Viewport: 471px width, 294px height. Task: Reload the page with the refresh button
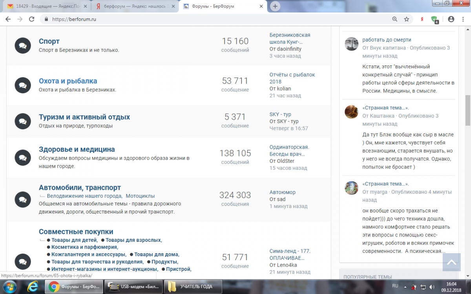point(32,19)
